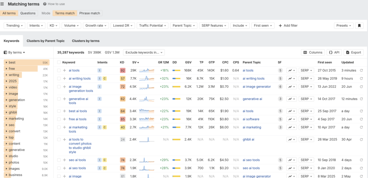Open the Columns button
Viewport: 368px width, 178px height.
313,52
